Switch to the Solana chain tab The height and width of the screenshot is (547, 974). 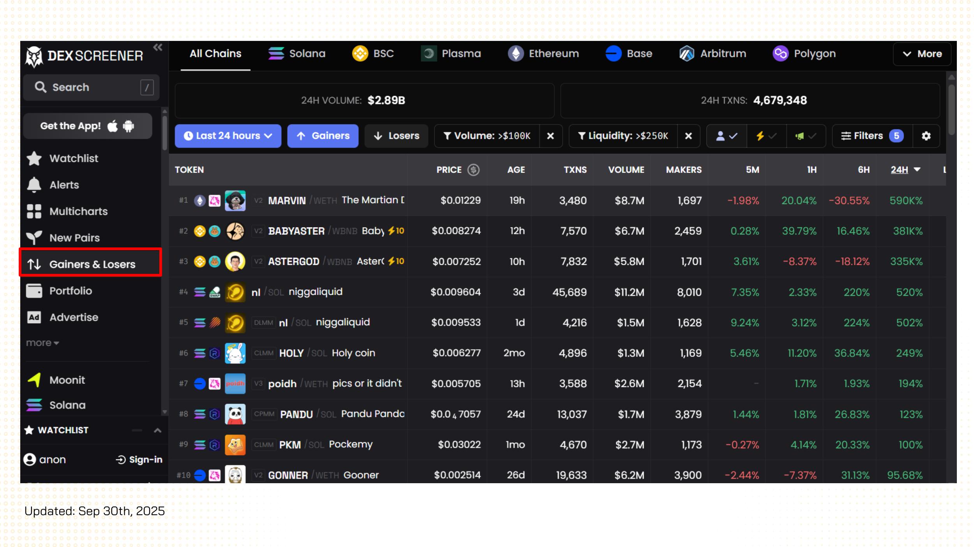pyautogui.click(x=297, y=54)
